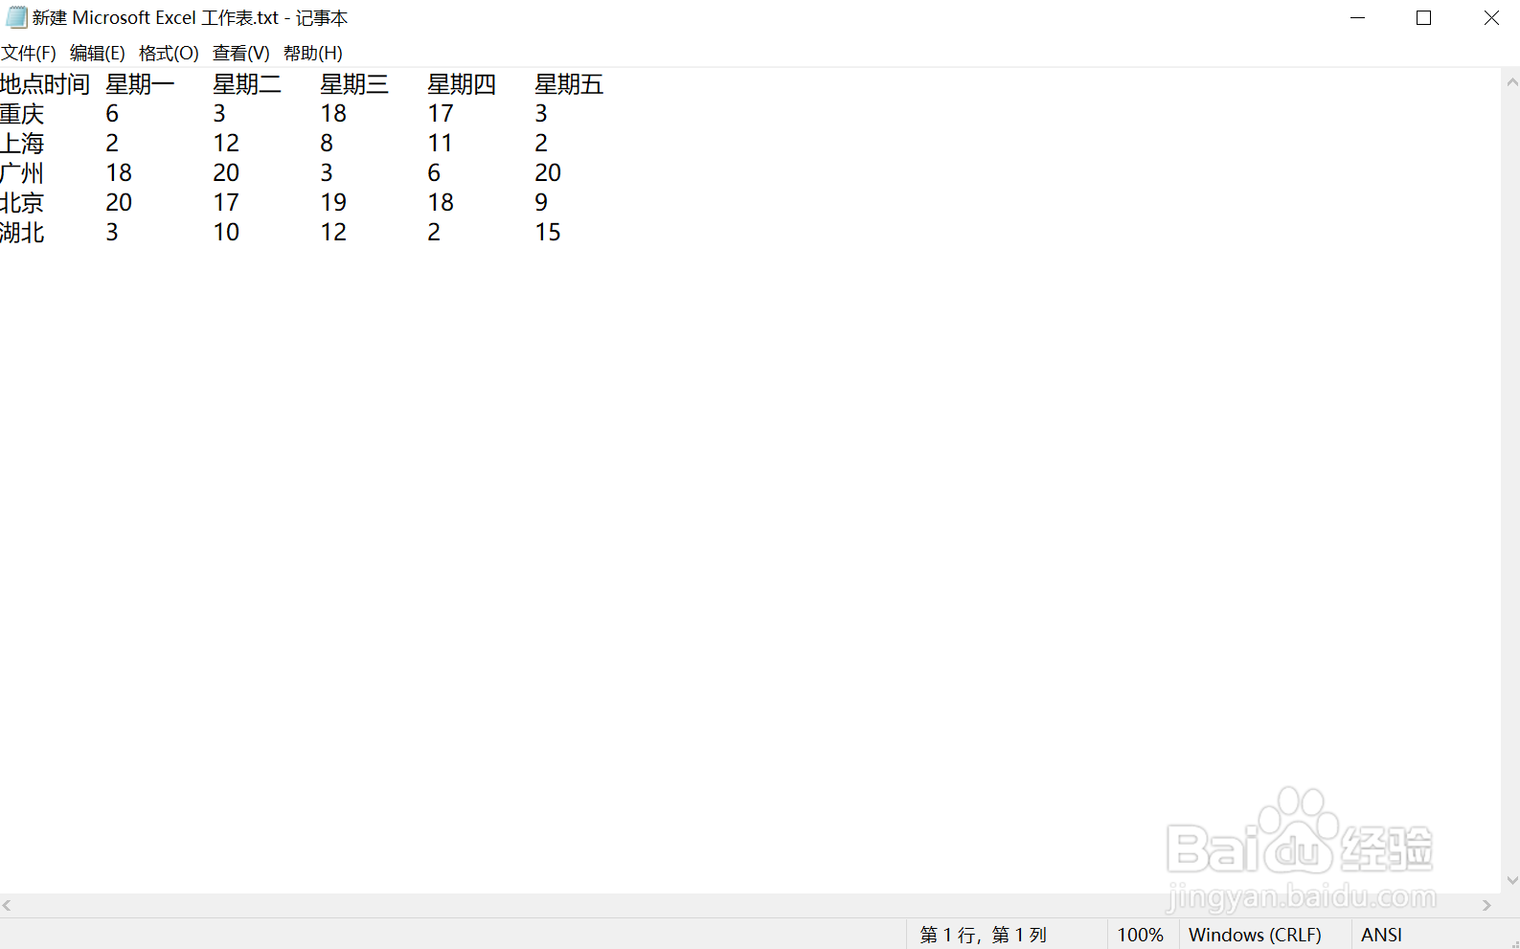Click the Windows (CRLF) status entry
This screenshot has width=1520, height=949.
1255,935
